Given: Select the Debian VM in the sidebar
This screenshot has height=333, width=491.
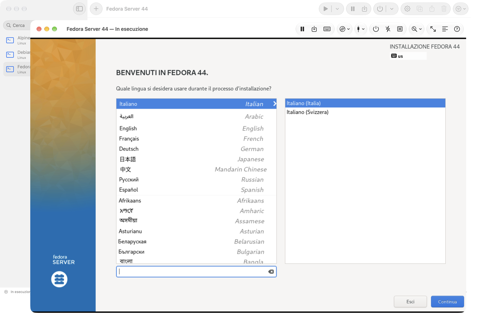Looking at the screenshot, I should (x=17, y=55).
